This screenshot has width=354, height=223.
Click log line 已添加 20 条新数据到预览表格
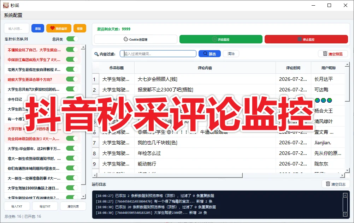156,207
